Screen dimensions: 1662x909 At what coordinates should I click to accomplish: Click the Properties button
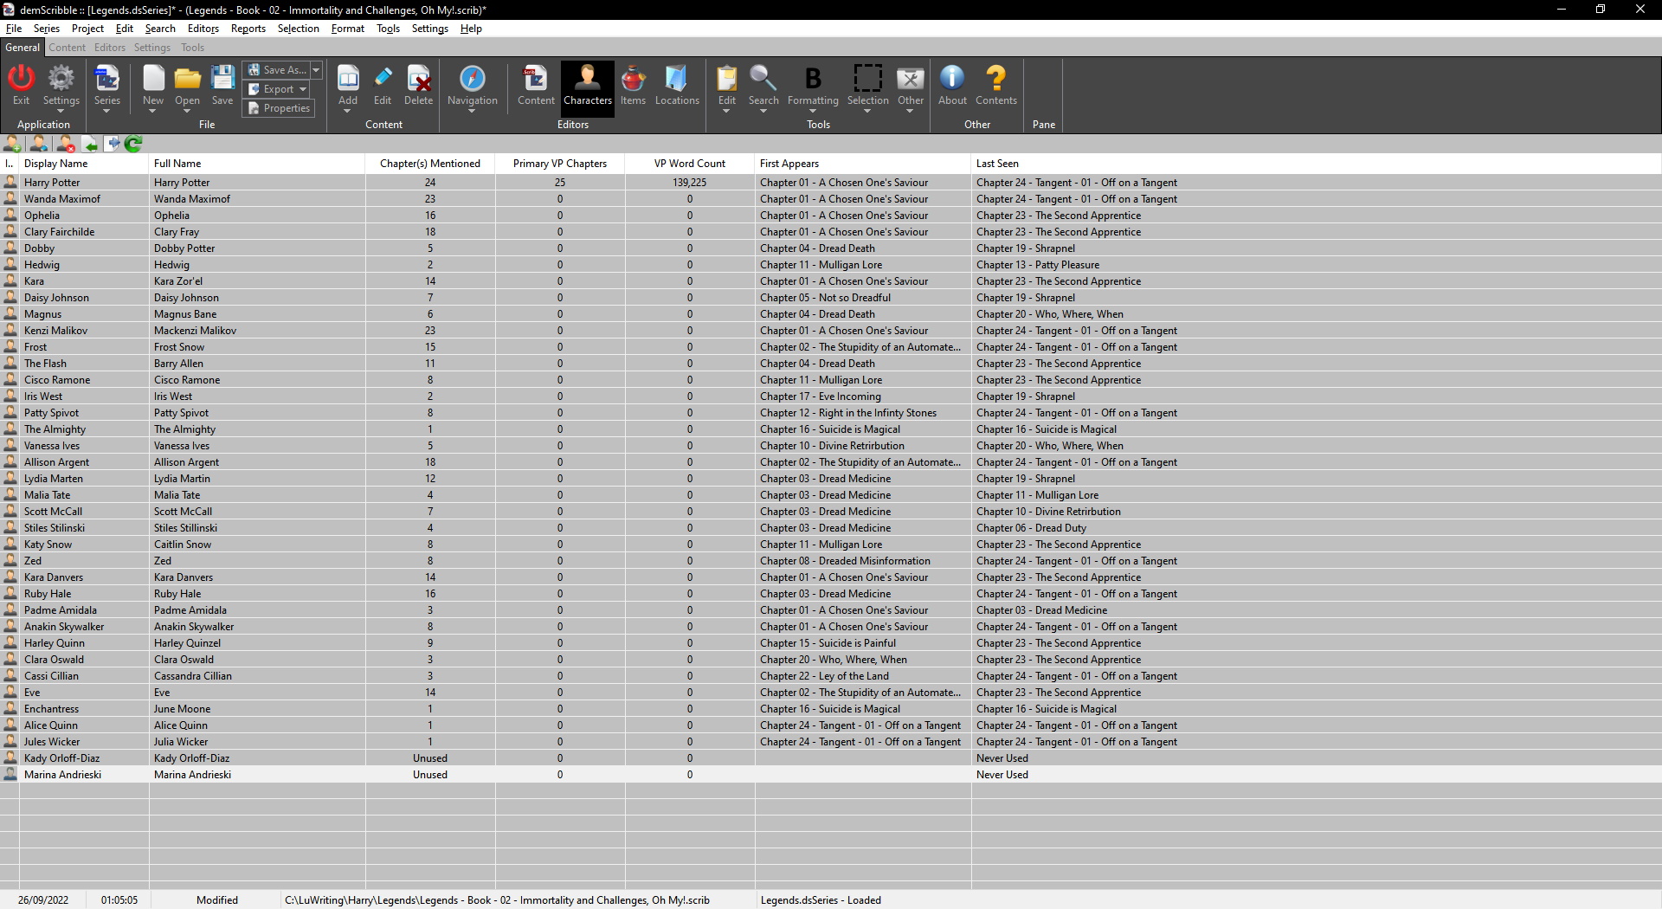(279, 108)
